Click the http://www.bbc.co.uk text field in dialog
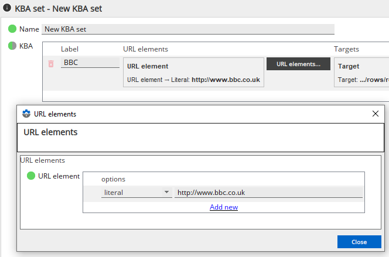This screenshot has height=257, width=389. (268, 193)
